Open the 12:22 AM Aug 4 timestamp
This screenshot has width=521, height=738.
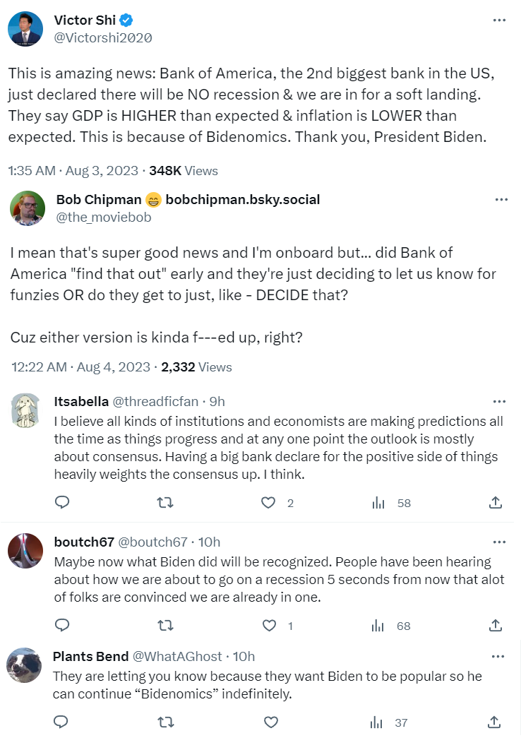click(82, 367)
